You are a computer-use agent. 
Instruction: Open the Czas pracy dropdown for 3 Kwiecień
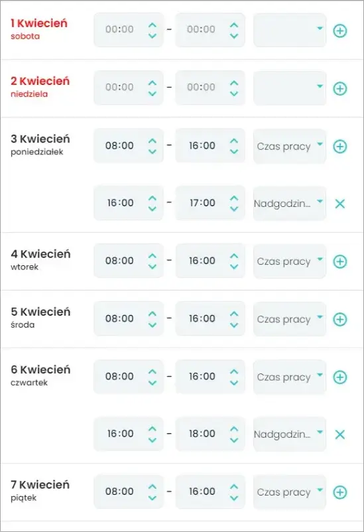(290, 146)
